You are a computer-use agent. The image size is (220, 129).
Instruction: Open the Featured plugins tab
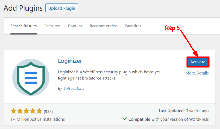click(52, 26)
